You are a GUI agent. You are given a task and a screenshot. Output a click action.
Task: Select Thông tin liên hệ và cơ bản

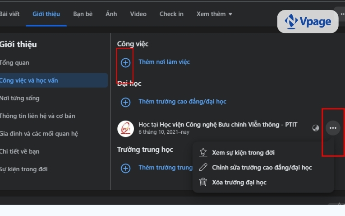[x=37, y=116]
